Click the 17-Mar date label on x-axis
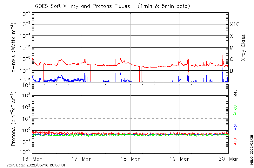Viewport: 254px width, 168px height. [x=81, y=158]
